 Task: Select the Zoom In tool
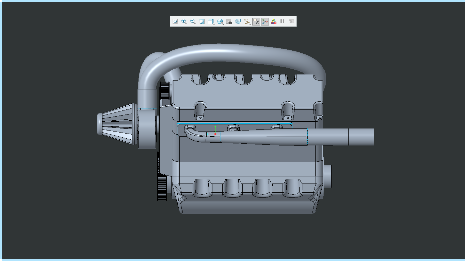coord(184,21)
